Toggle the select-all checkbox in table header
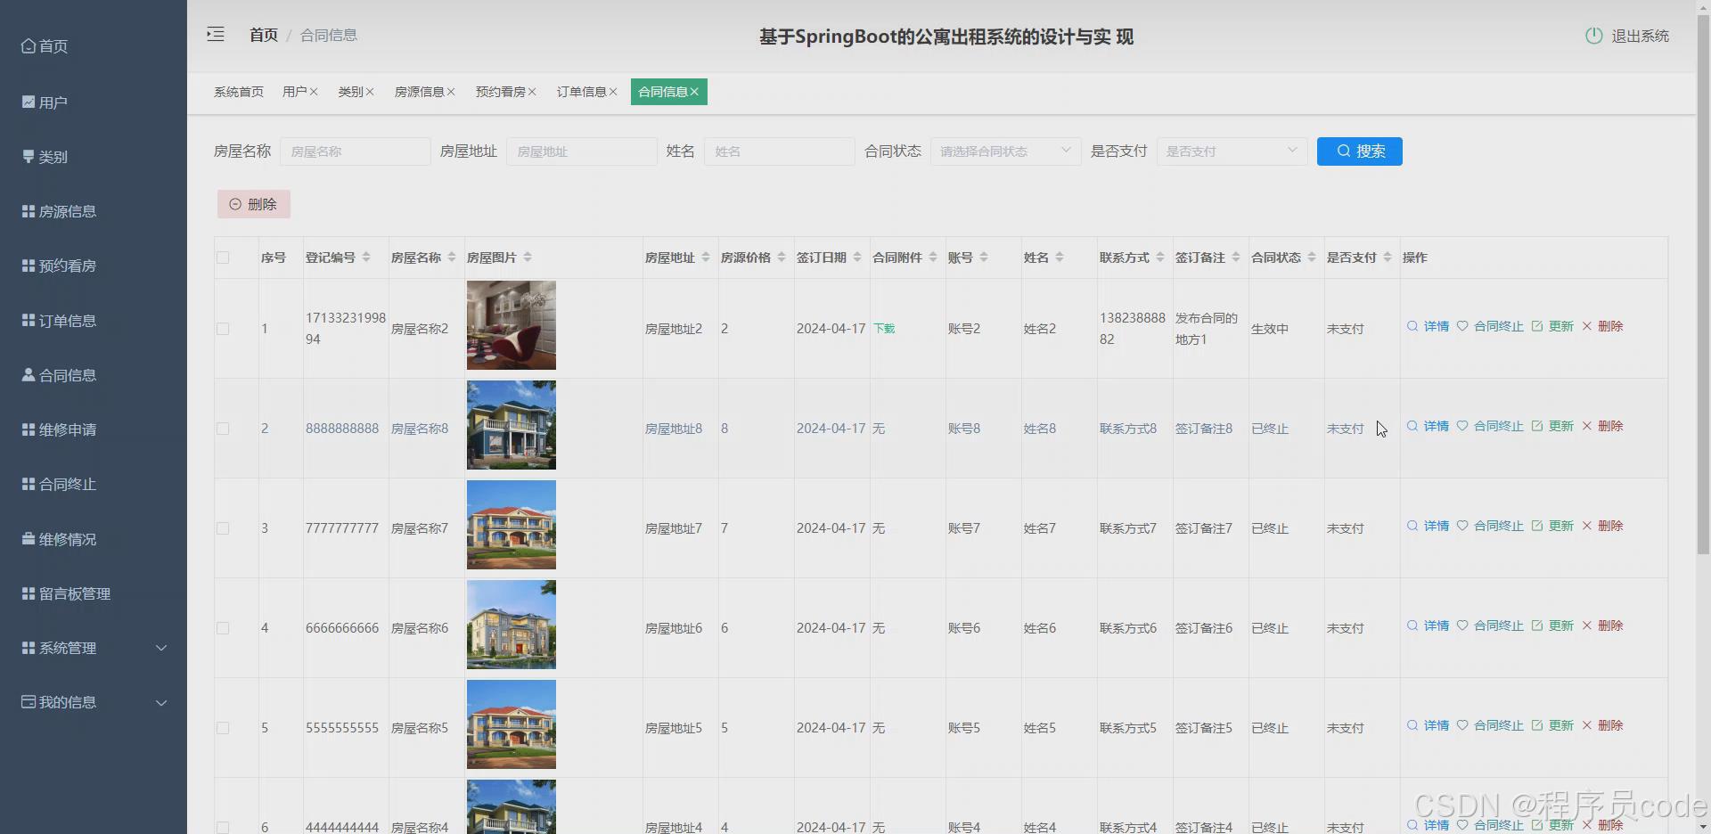This screenshot has width=1711, height=834. coord(223,258)
